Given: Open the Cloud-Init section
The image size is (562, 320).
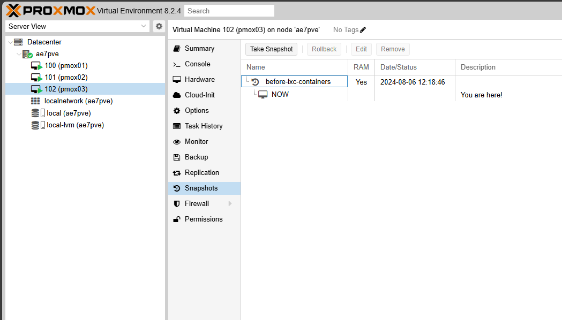Looking at the screenshot, I should (199, 95).
